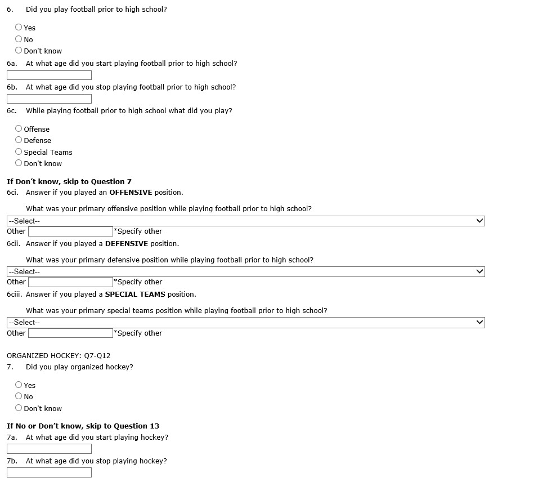The width and height of the screenshot is (556, 482).
Task: Open the primary special teams position dropdown
Action: [245, 322]
